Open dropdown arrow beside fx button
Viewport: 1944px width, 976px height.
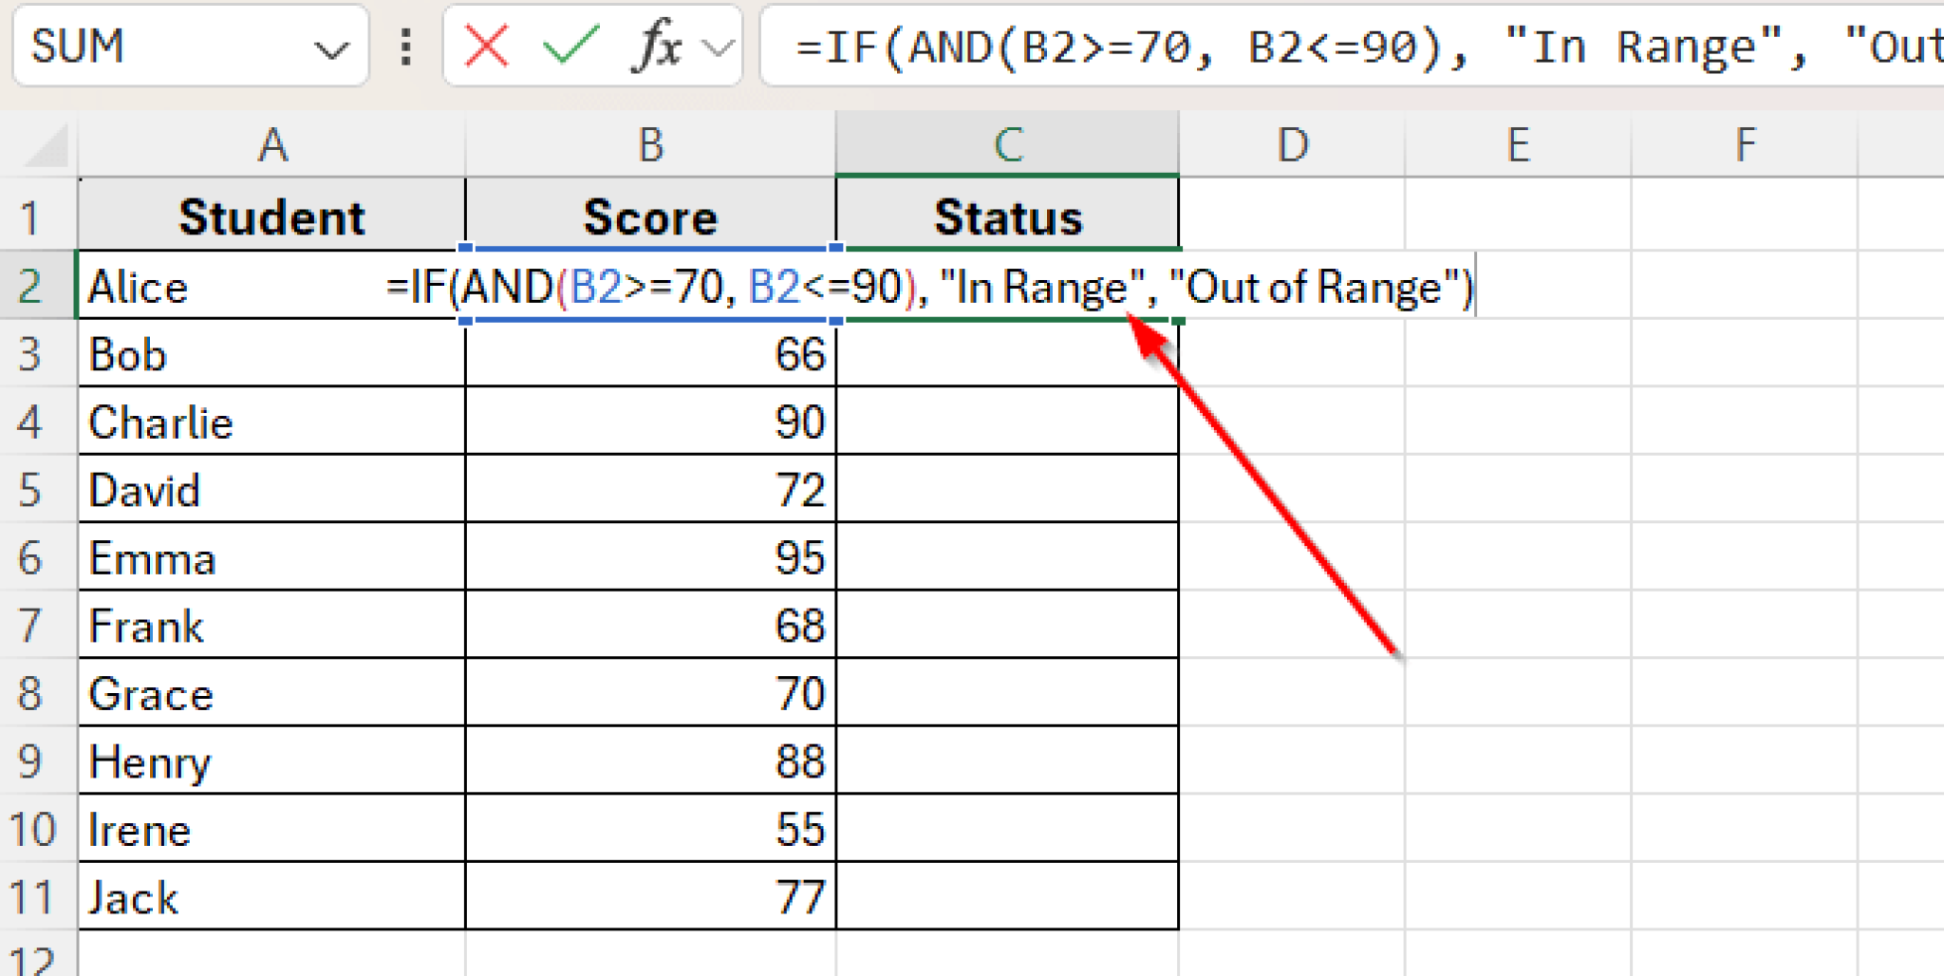719,47
